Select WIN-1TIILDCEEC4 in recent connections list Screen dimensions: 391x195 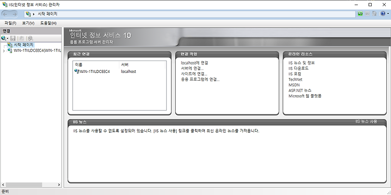point(94,72)
